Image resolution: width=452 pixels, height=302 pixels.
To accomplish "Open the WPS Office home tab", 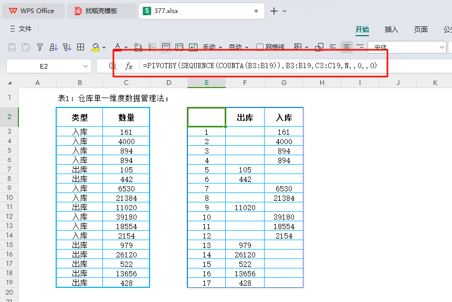I will click(x=34, y=11).
